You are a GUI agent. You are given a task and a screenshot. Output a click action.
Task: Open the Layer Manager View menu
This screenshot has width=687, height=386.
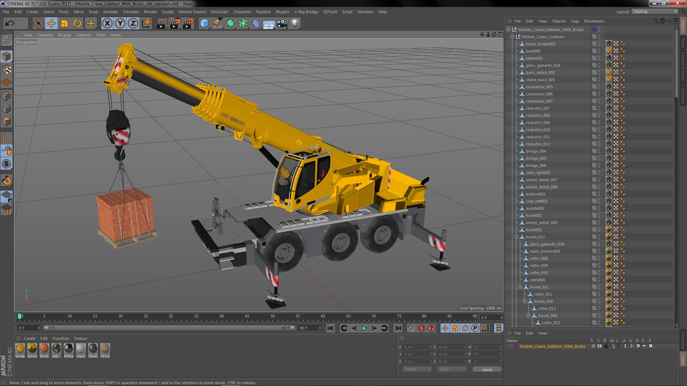(x=542, y=333)
